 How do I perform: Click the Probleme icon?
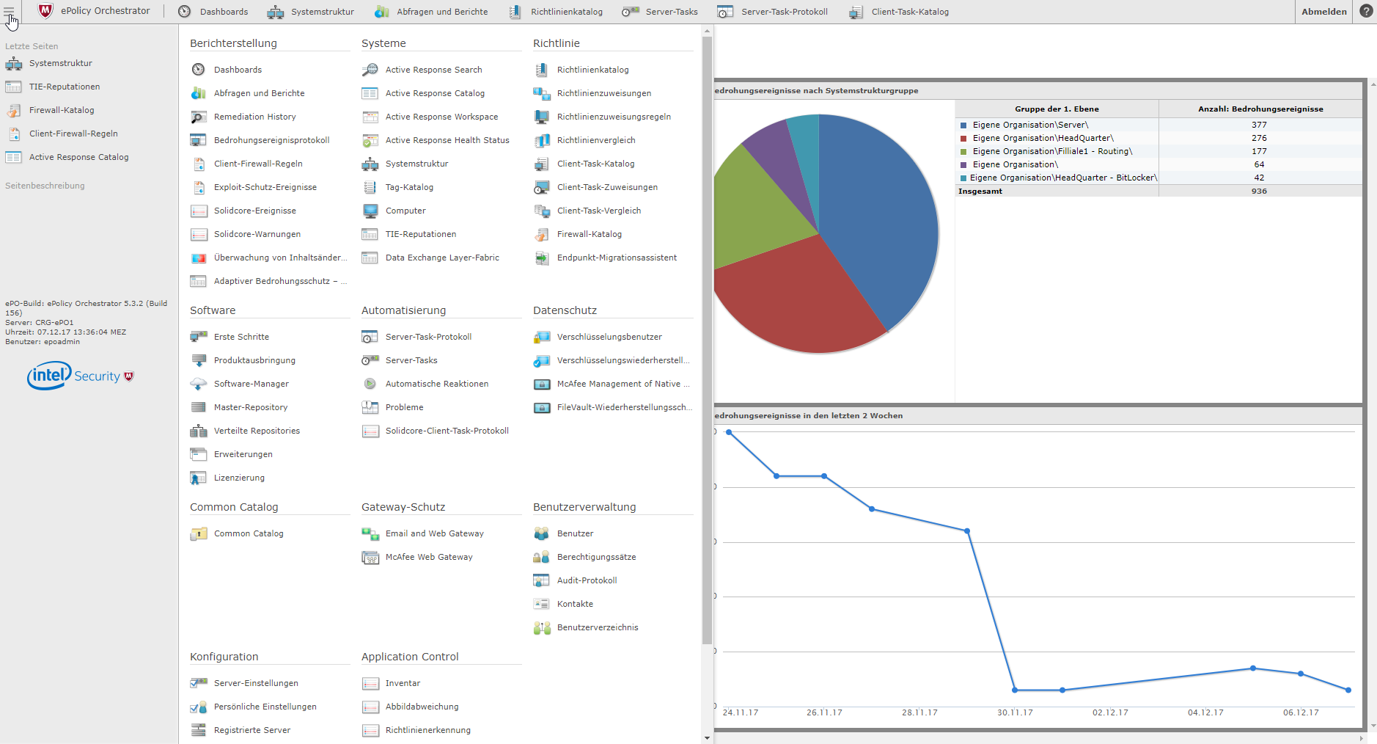pyautogui.click(x=370, y=407)
